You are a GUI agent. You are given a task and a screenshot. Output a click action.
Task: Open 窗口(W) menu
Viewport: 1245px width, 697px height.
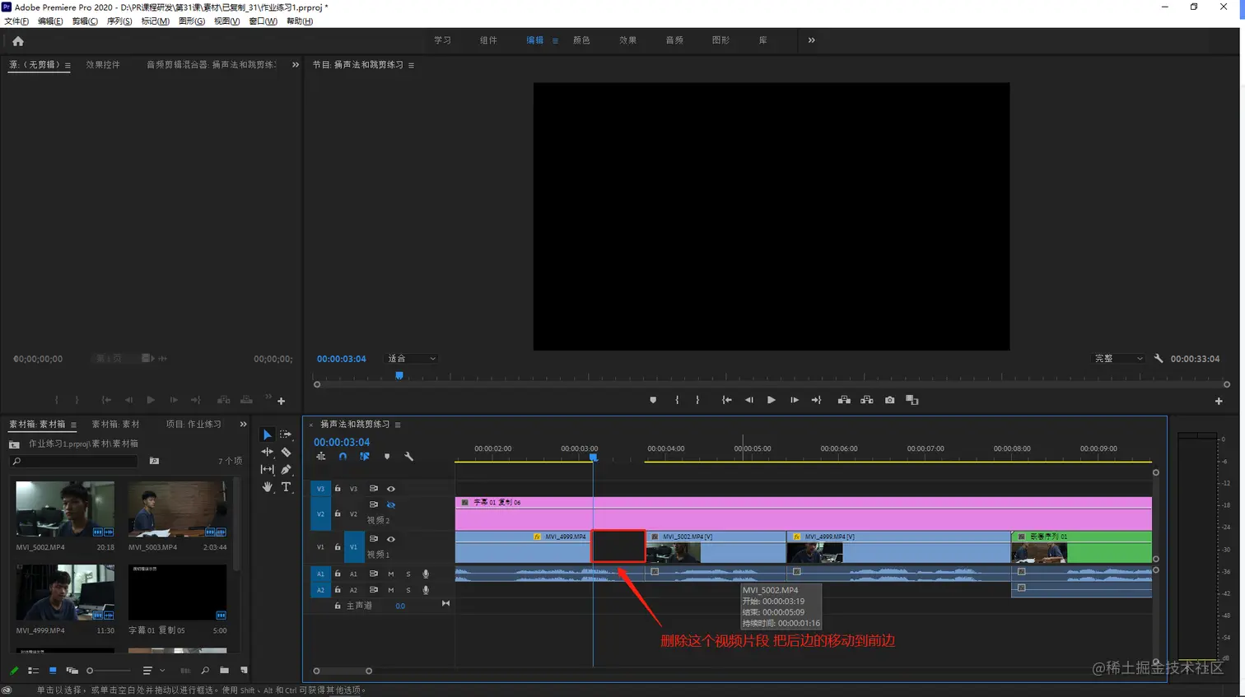pos(263,21)
